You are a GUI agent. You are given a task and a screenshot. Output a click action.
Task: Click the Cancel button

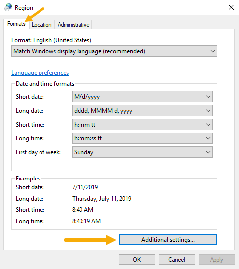point(177,260)
